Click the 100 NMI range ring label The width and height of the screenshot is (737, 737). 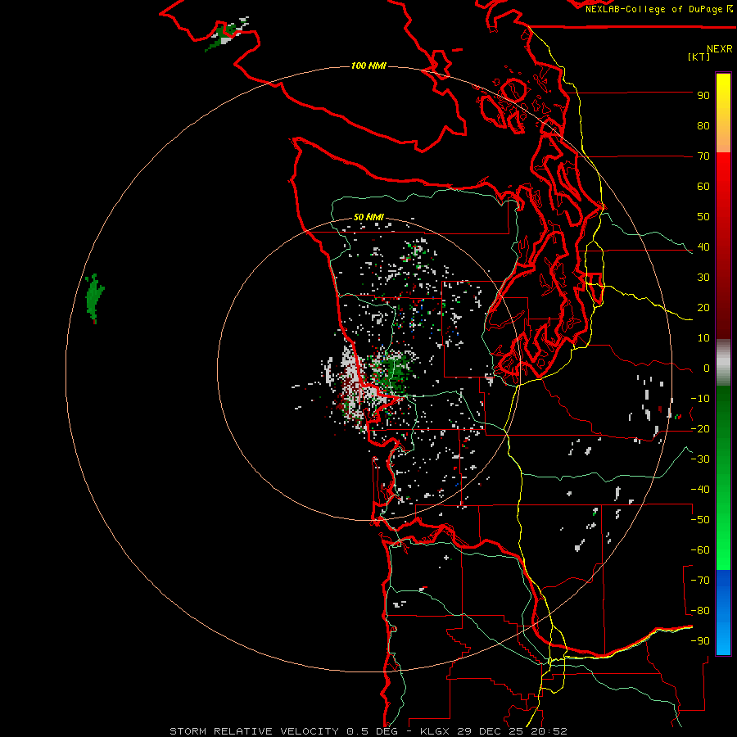pos(368,66)
